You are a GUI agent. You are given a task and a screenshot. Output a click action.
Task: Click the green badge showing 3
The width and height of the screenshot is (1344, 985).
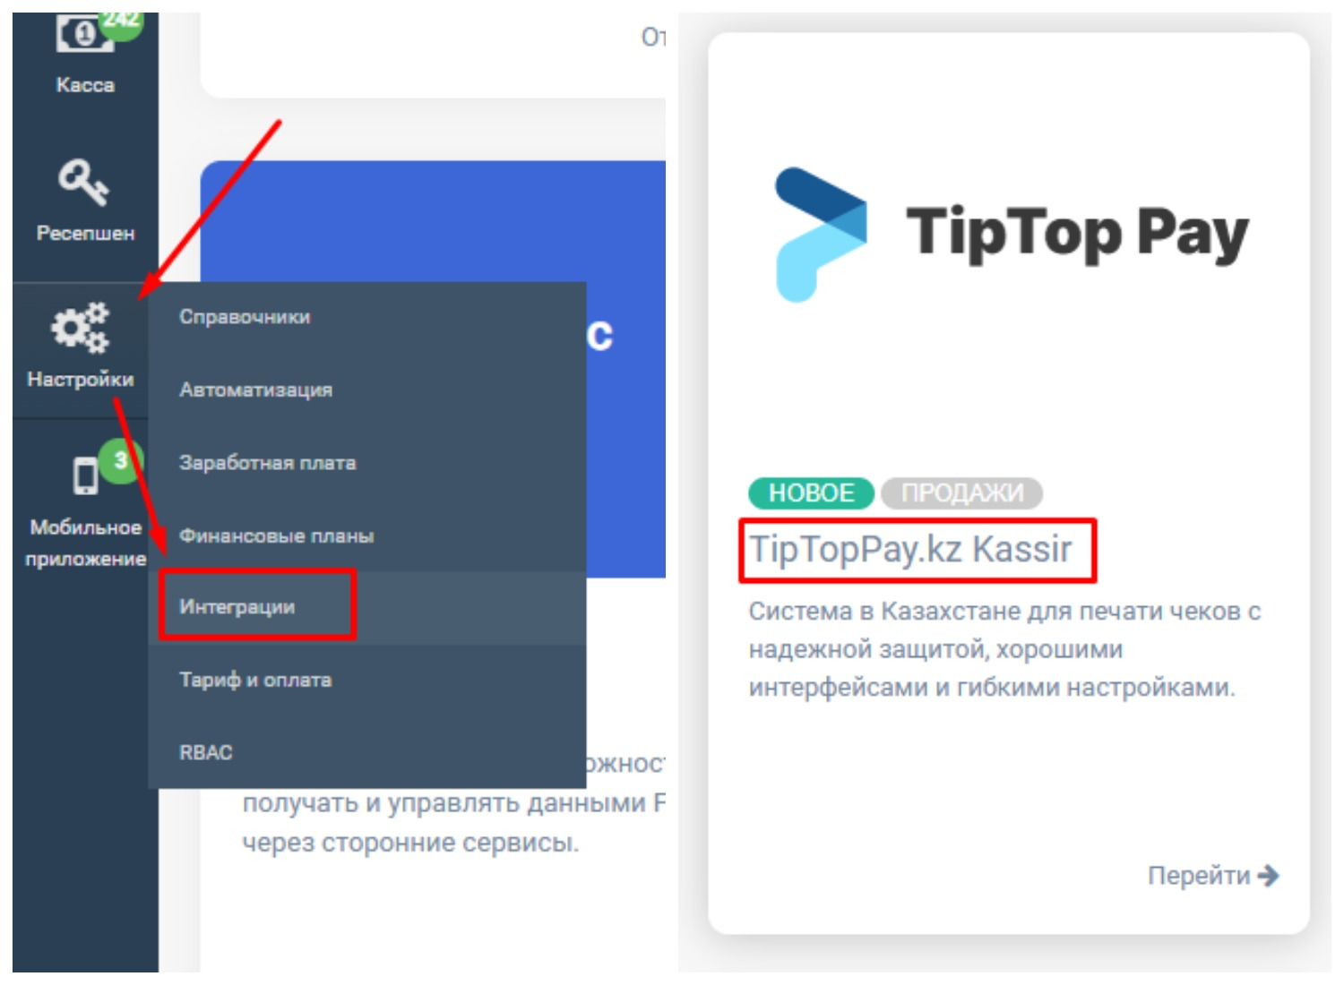[x=120, y=461]
